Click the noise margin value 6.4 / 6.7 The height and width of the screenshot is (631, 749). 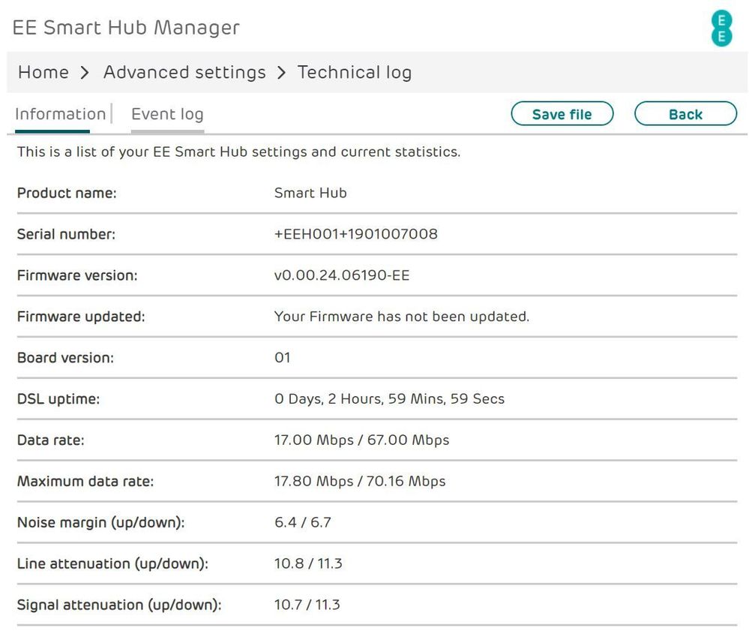pyautogui.click(x=303, y=523)
